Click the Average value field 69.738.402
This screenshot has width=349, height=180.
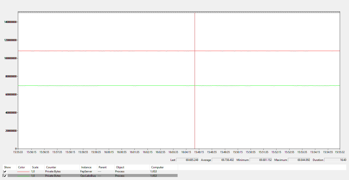(223, 160)
